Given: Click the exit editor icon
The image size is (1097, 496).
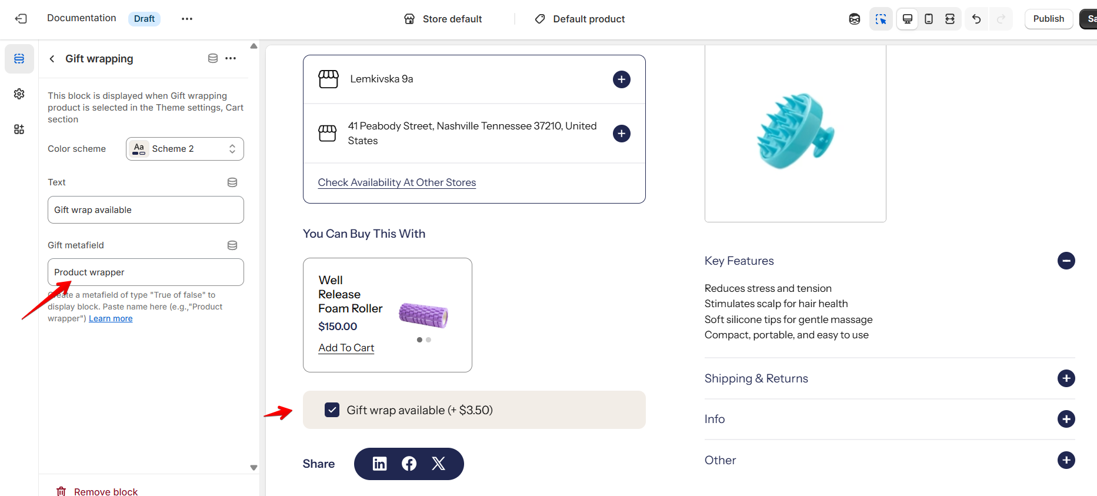Looking at the screenshot, I should (x=21, y=19).
